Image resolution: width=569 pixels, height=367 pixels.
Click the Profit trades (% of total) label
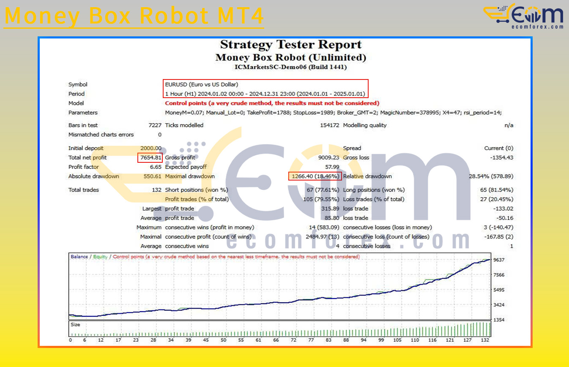(197, 199)
